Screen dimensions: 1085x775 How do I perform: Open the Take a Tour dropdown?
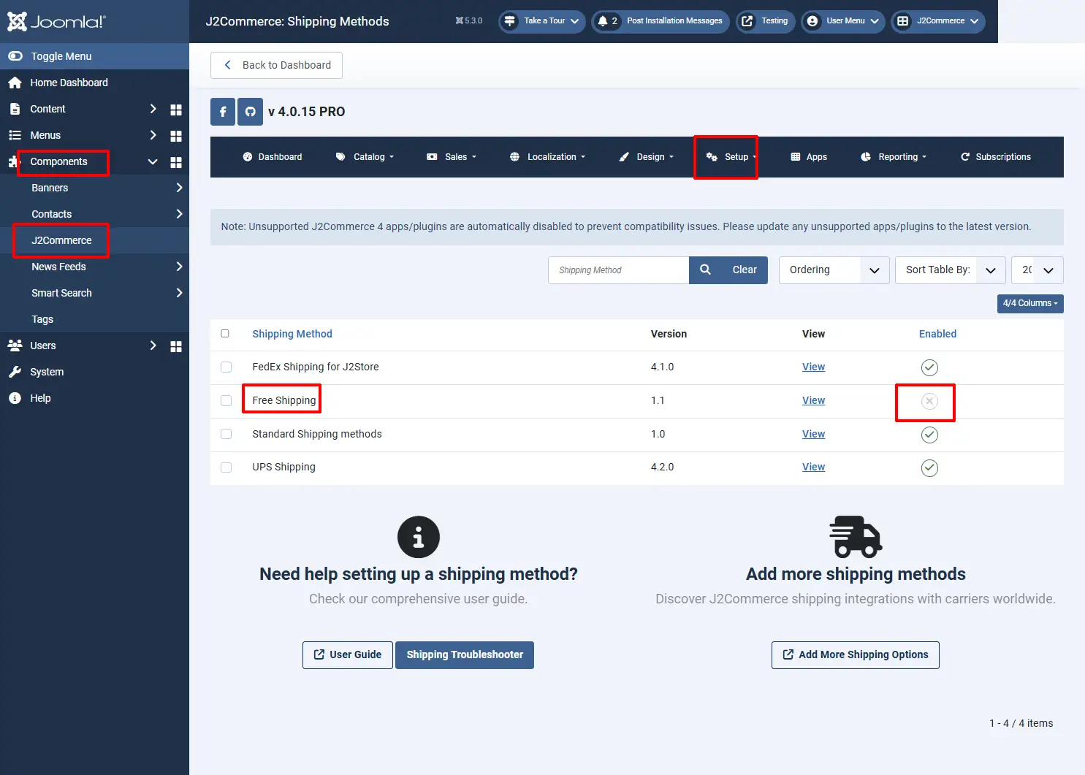click(542, 21)
